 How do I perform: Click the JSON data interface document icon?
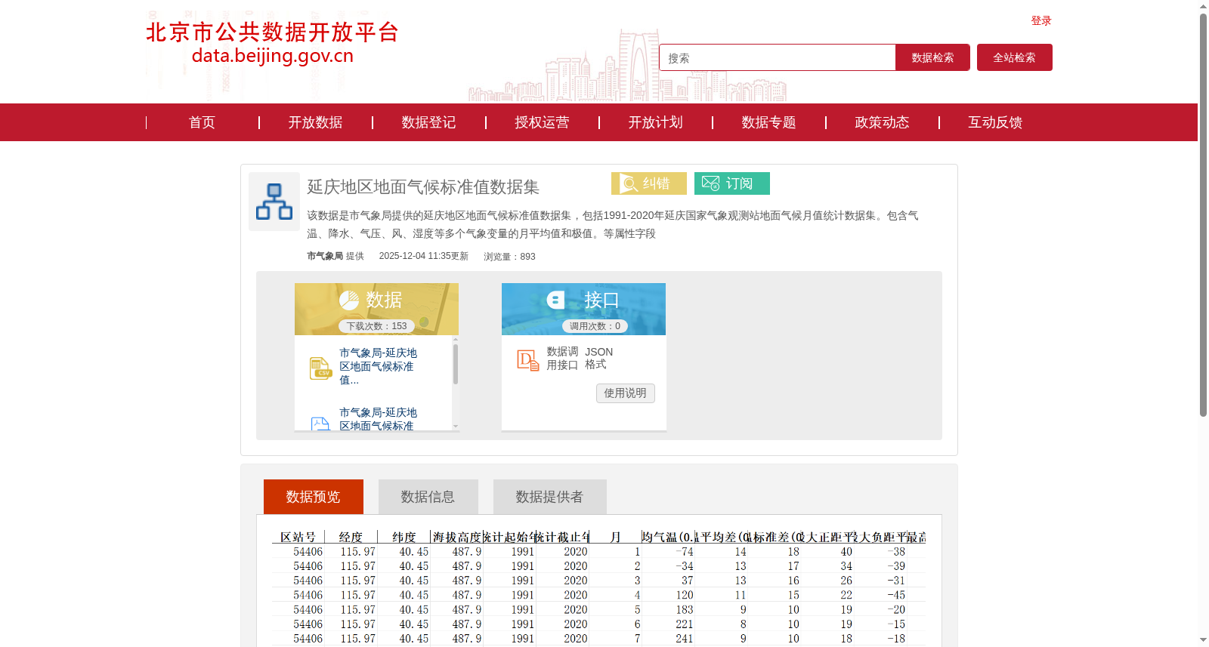click(x=527, y=360)
